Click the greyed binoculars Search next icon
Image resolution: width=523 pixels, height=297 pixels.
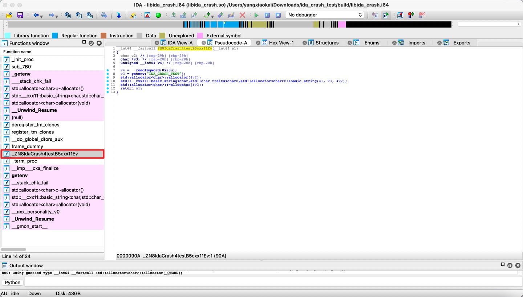coord(104,15)
